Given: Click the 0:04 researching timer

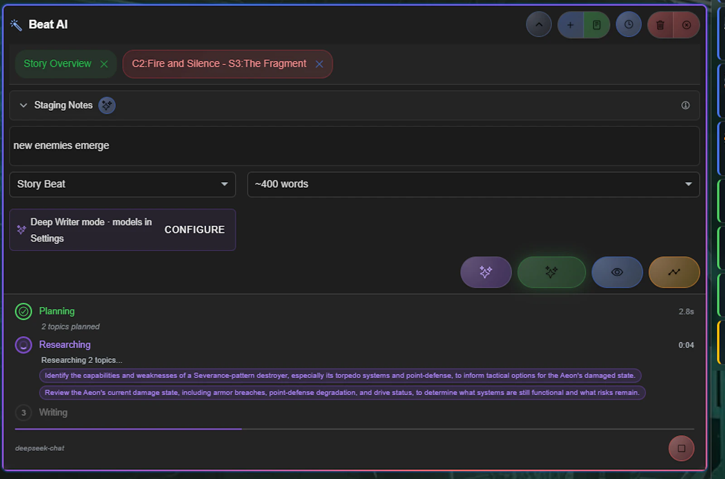Looking at the screenshot, I should coord(686,345).
